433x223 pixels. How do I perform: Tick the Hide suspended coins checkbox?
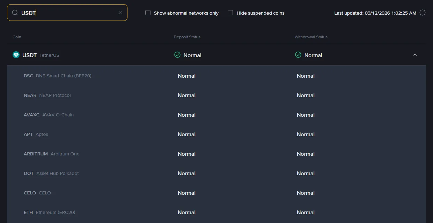(230, 13)
